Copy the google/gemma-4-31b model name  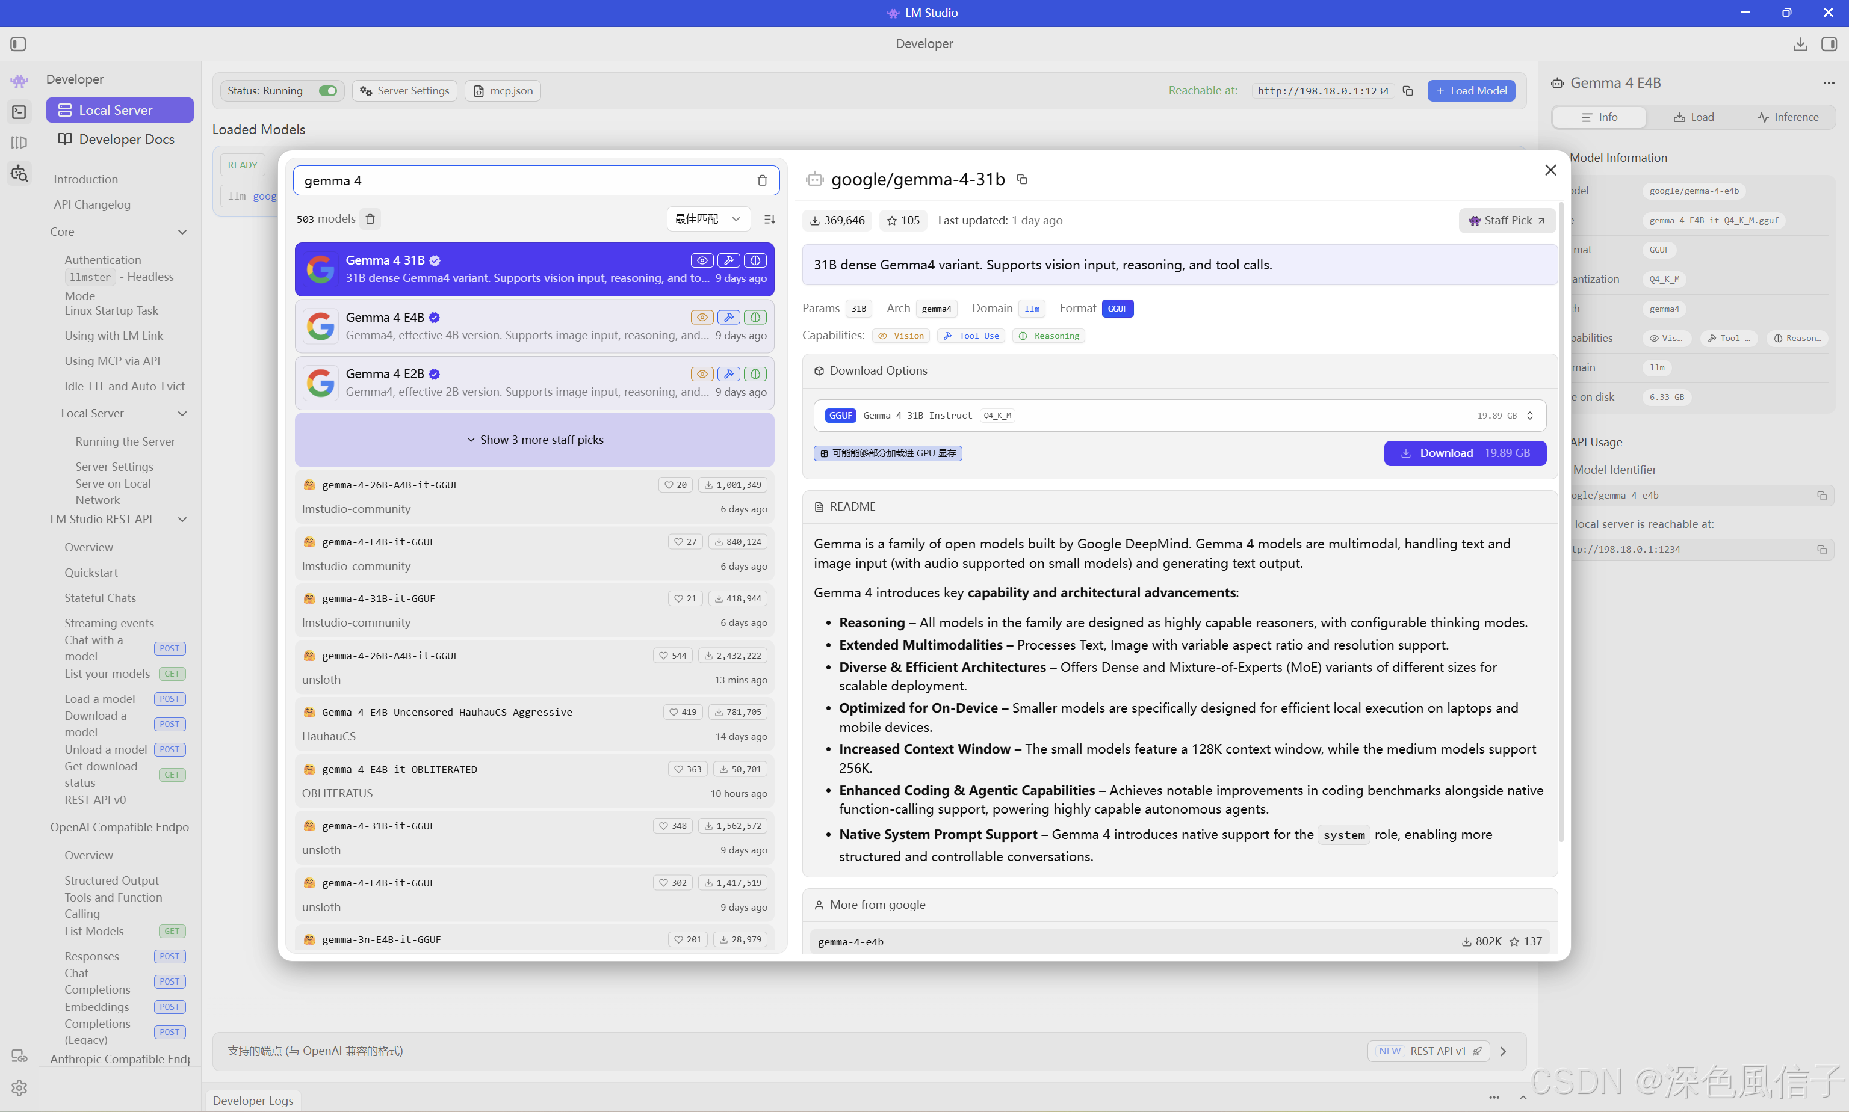click(1021, 179)
